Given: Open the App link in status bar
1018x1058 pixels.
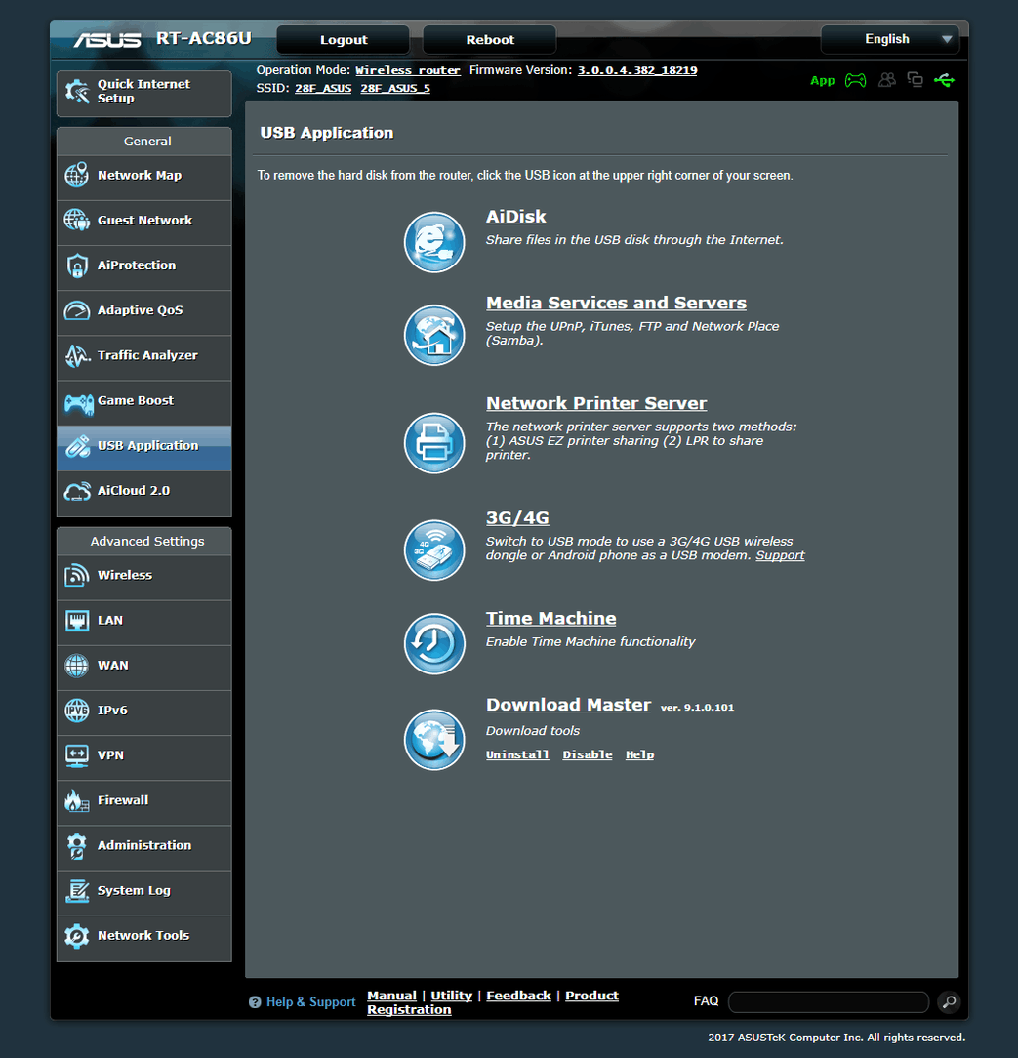Looking at the screenshot, I should pyautogui.click(x=822, y=80).
